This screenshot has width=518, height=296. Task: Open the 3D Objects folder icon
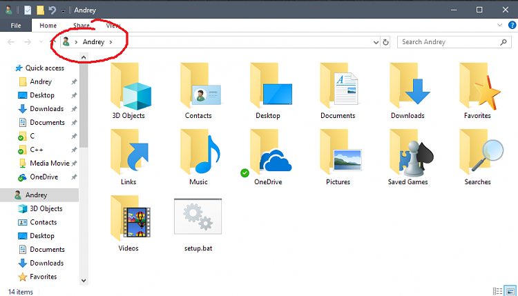(x=131, y=86)
